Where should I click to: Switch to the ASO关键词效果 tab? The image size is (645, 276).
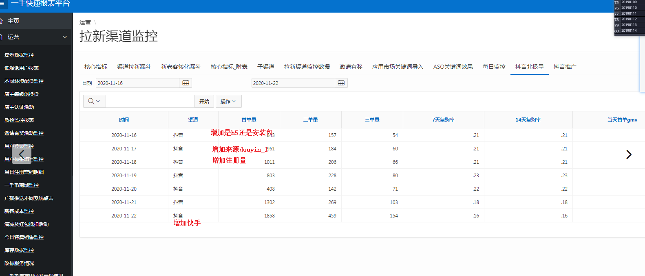pyautogui.click(x=453, y=67)
